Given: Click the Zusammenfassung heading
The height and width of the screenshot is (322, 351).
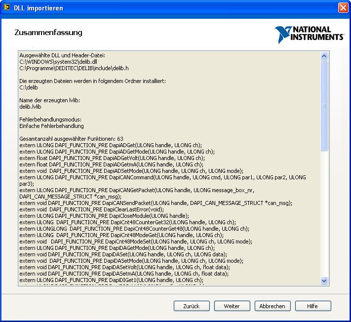Looking at the screenshot, I should 49,33.
